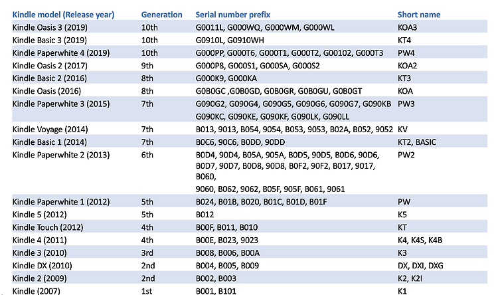
Task: Click serial prefixes 'B001, B101'
Action: point(216,291)
